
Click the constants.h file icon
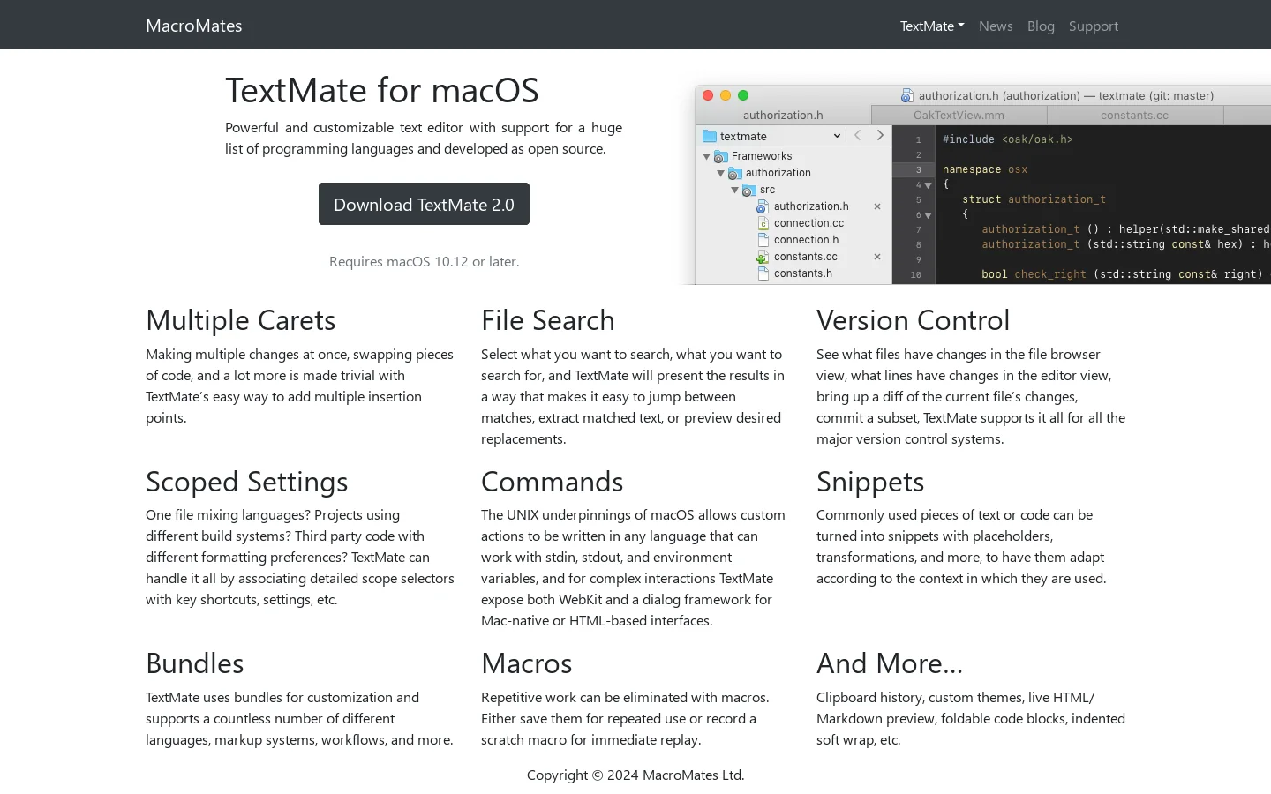[763, 273]
